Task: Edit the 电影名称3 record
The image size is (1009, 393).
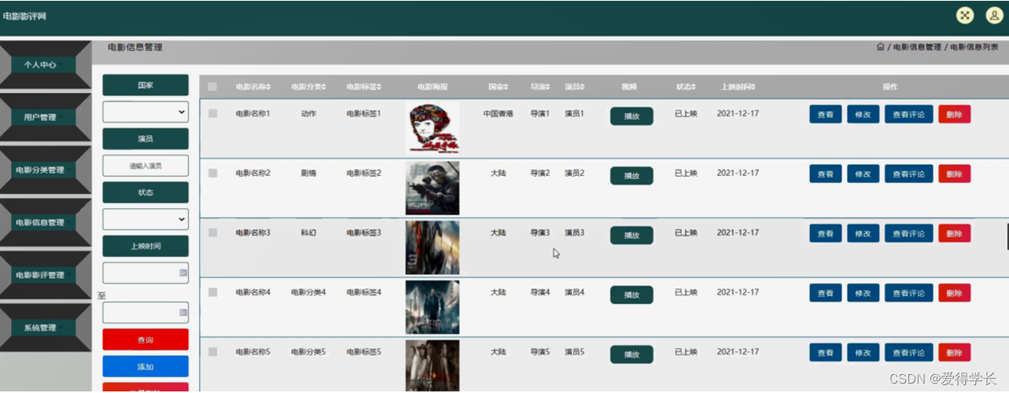Action: point(863,233)
